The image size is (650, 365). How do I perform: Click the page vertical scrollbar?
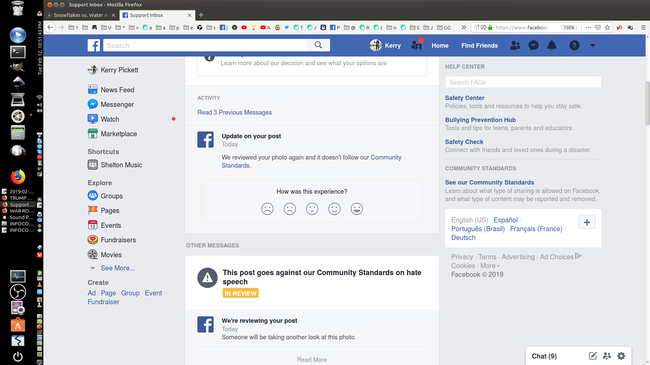(647, 103)
